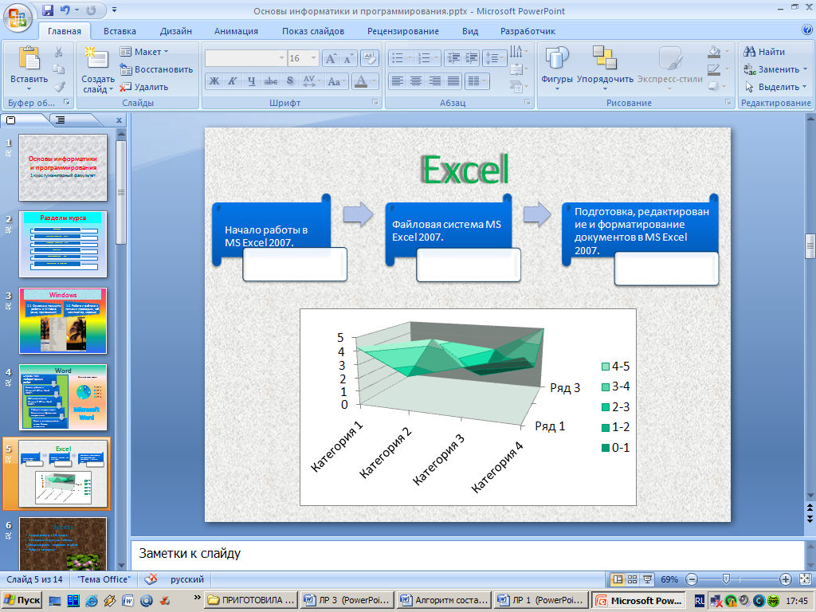Click Replace (Заменить) button

click(775, 69)
